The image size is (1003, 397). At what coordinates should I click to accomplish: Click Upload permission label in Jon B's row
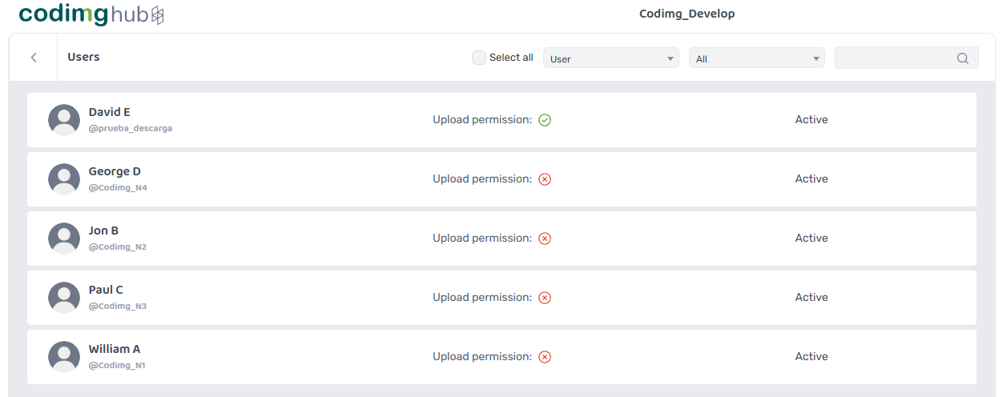point(482,238)
